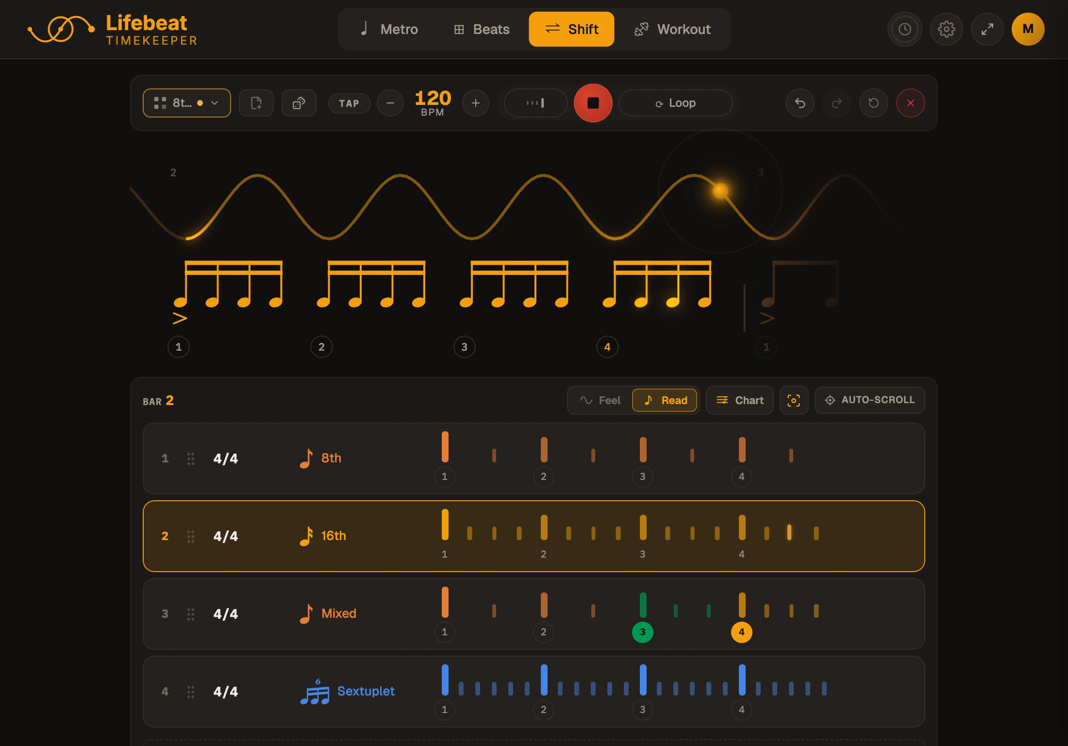Tap tempo with the TAP button
This screenshot has width=1068, height=746.
[x=350, y=103]
